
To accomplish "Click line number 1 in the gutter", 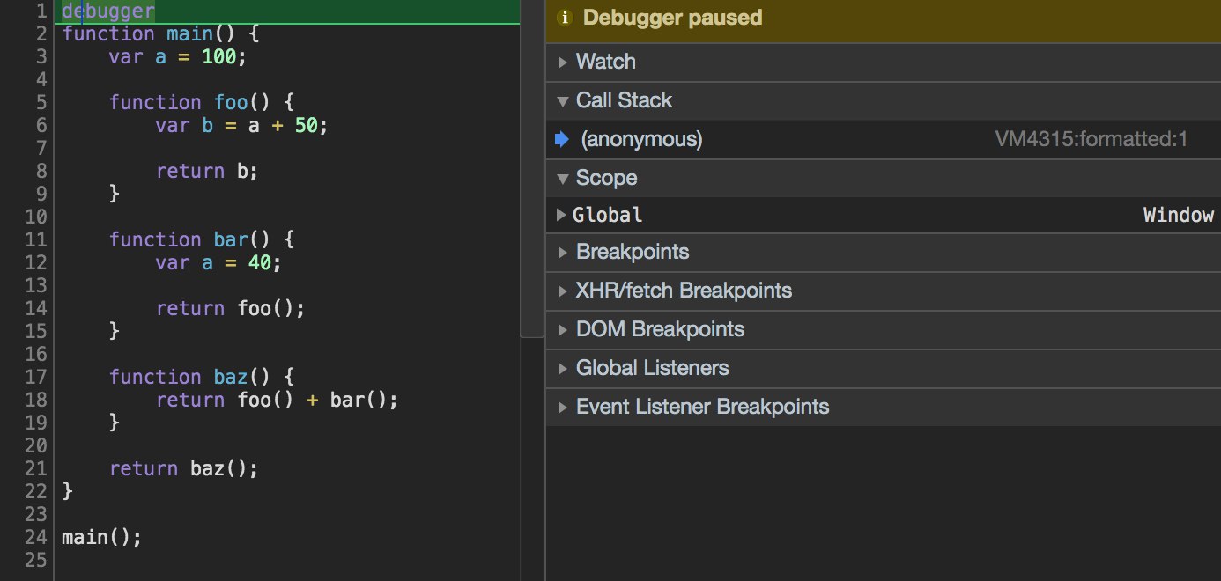I will point(40,11).
